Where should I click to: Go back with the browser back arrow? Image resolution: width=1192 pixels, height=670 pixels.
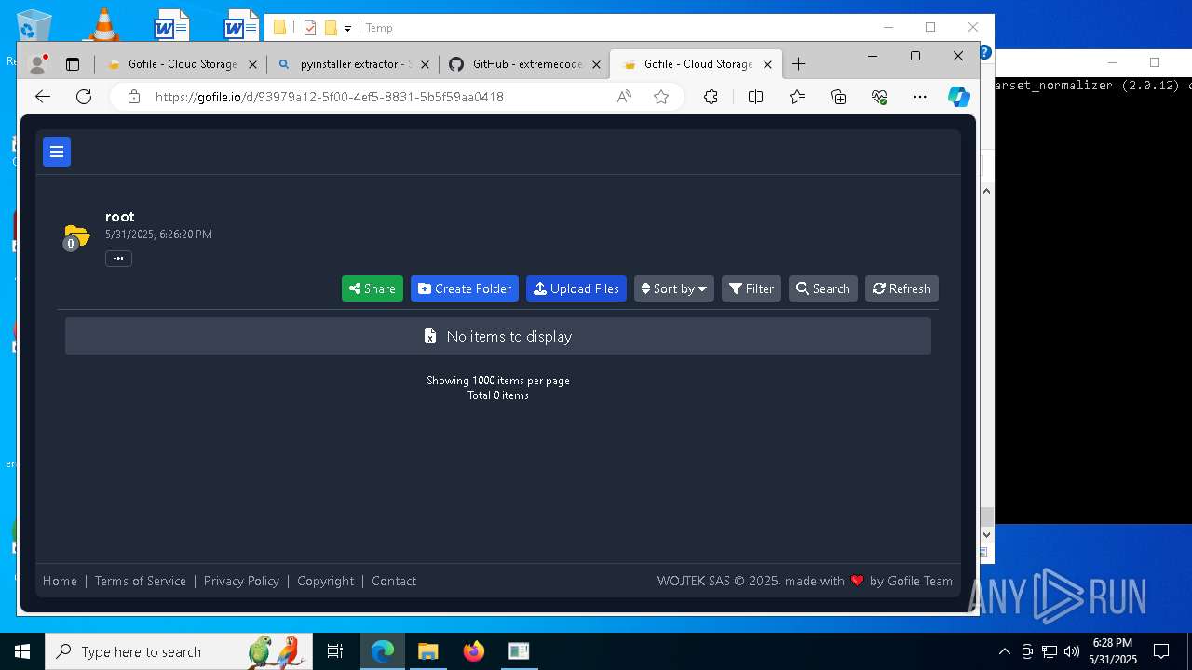pos(43,97)
